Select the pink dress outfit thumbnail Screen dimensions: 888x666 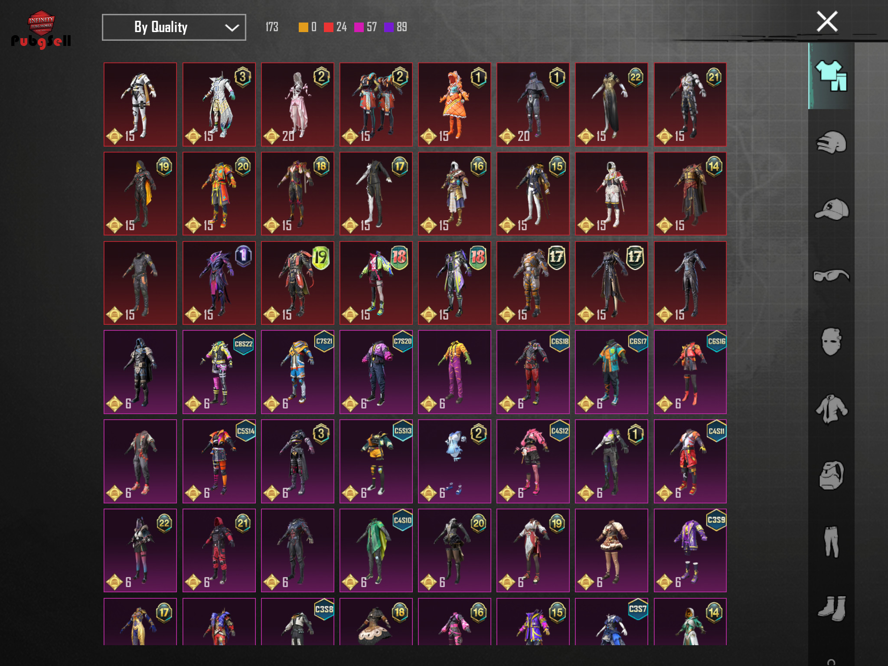[x=297, y=104]
